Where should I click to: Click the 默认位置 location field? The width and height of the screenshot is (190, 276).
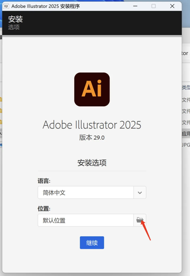click(86, 220)
